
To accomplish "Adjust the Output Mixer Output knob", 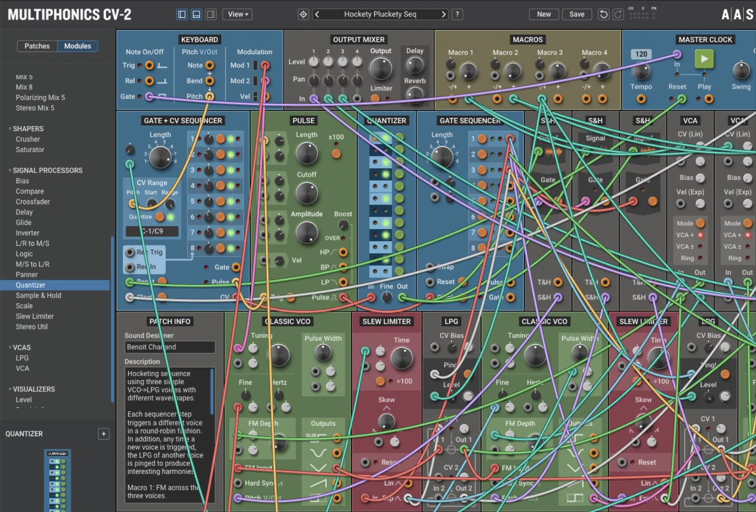I will (x=381, y=69).
